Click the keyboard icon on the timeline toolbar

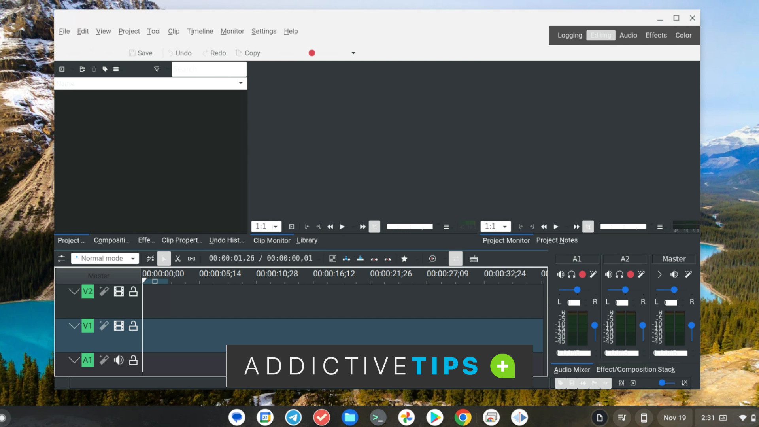point(474,259)
